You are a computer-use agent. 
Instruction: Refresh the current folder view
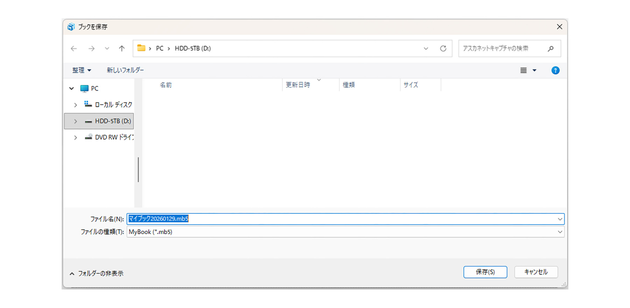(x=443, y=49)
